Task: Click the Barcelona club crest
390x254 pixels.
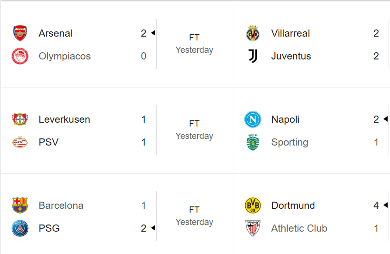Action: [x=20, y=205]
